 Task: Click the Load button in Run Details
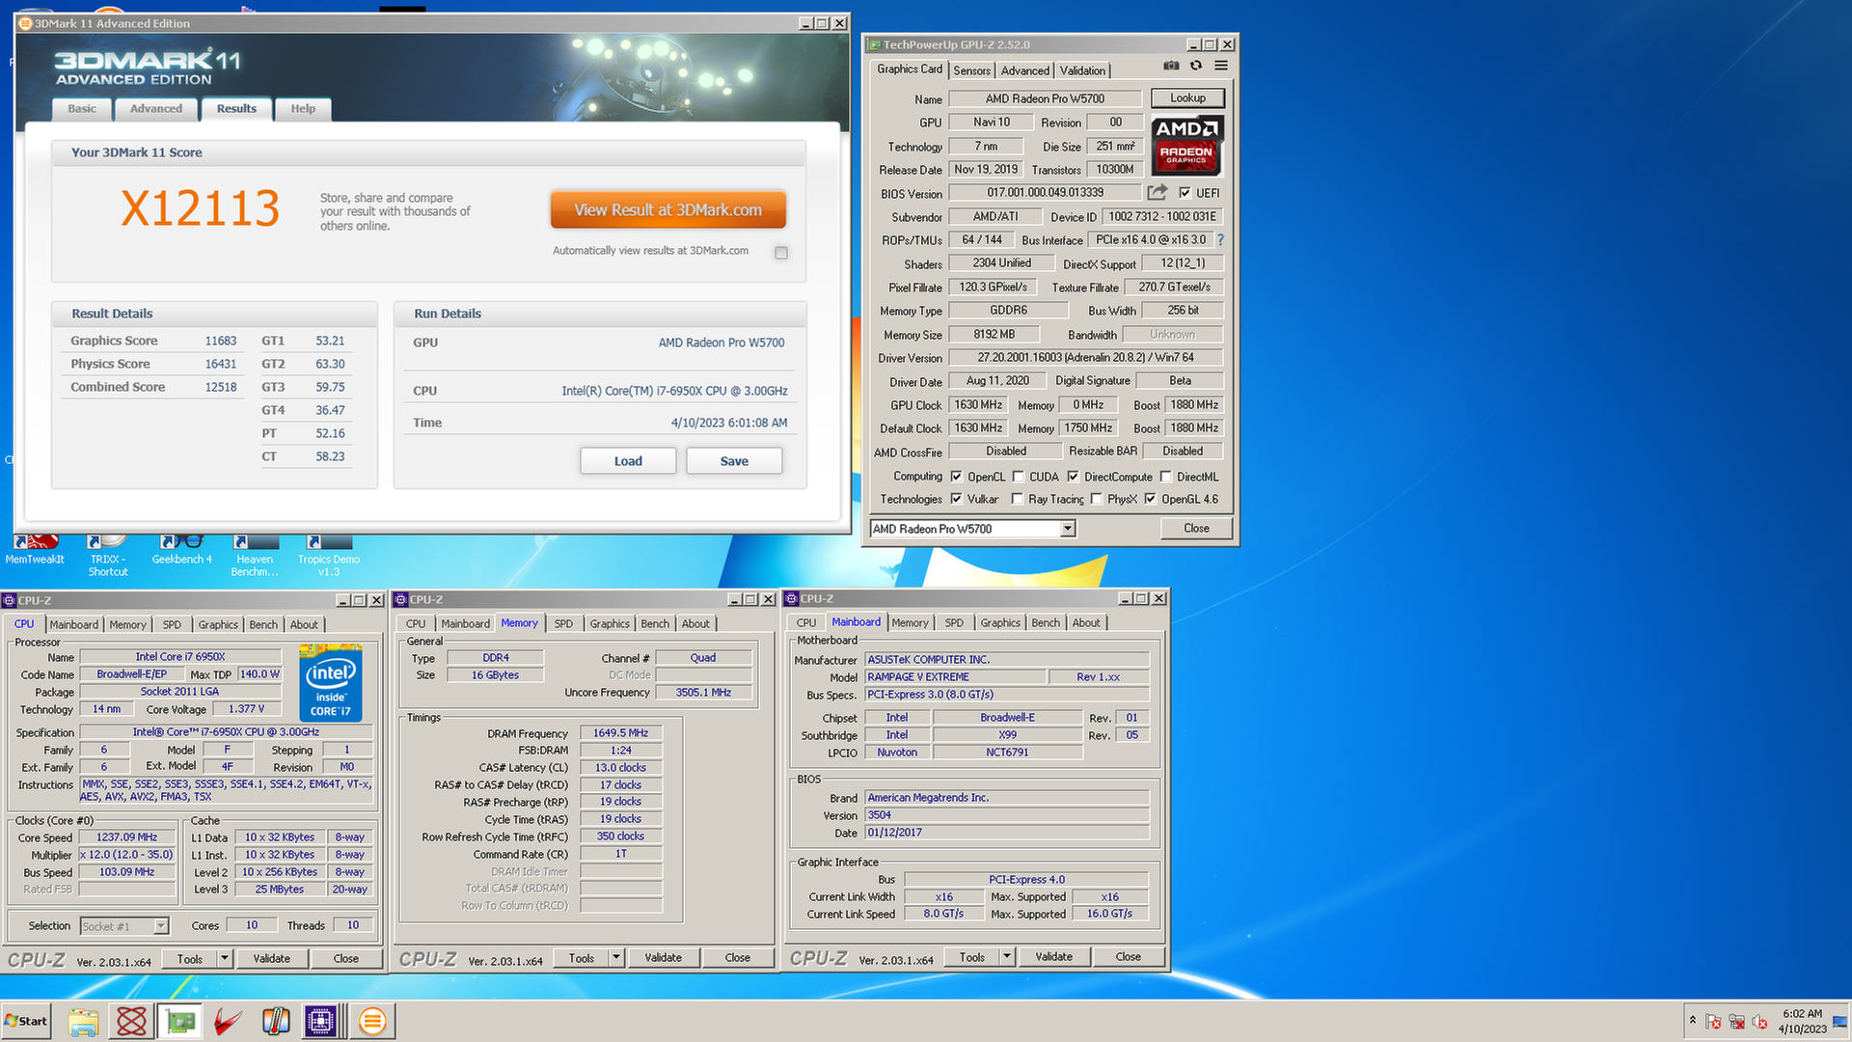tap(628, 461)
